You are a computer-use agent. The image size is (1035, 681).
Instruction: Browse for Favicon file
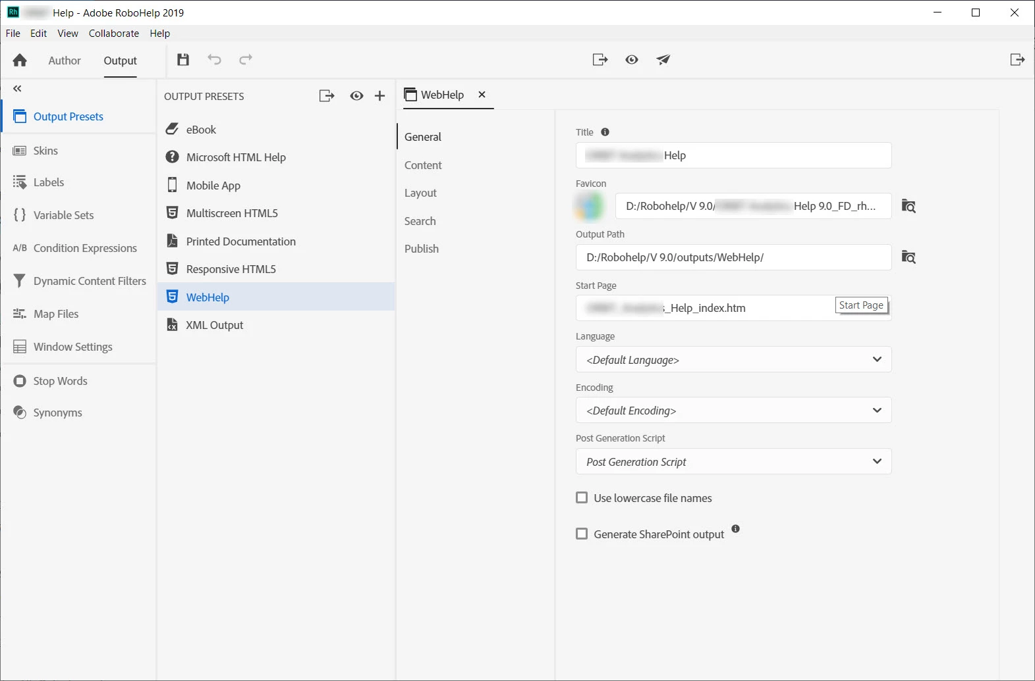(909, 206)
